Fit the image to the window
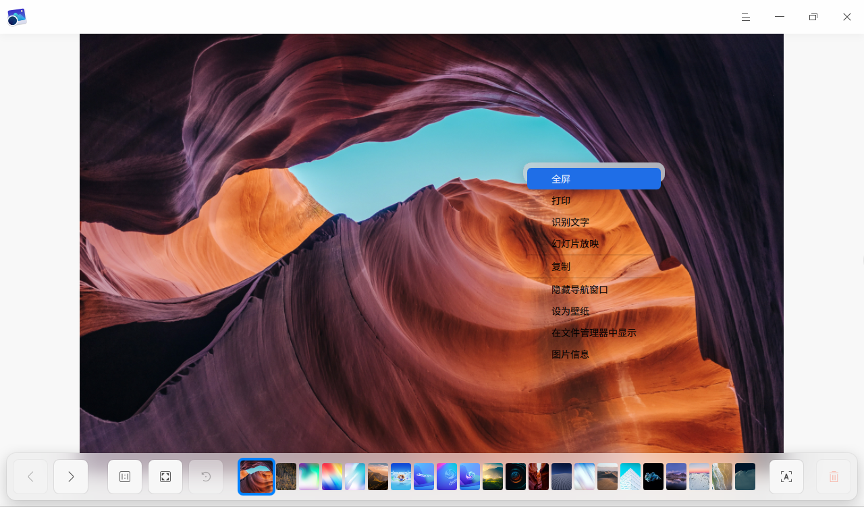Screen dimensions: 864x507 point(165,477)
